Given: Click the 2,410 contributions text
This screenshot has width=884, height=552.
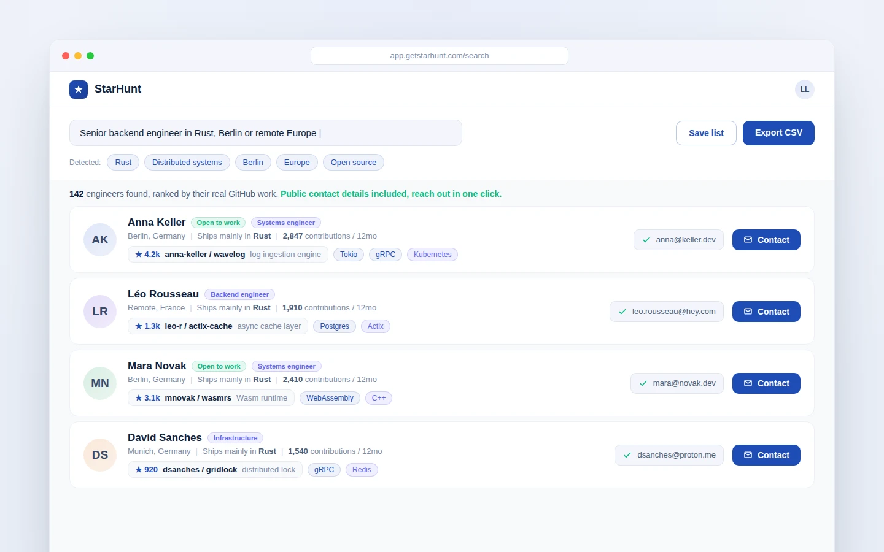Looking at the screenshot, I should pos(330,380).
